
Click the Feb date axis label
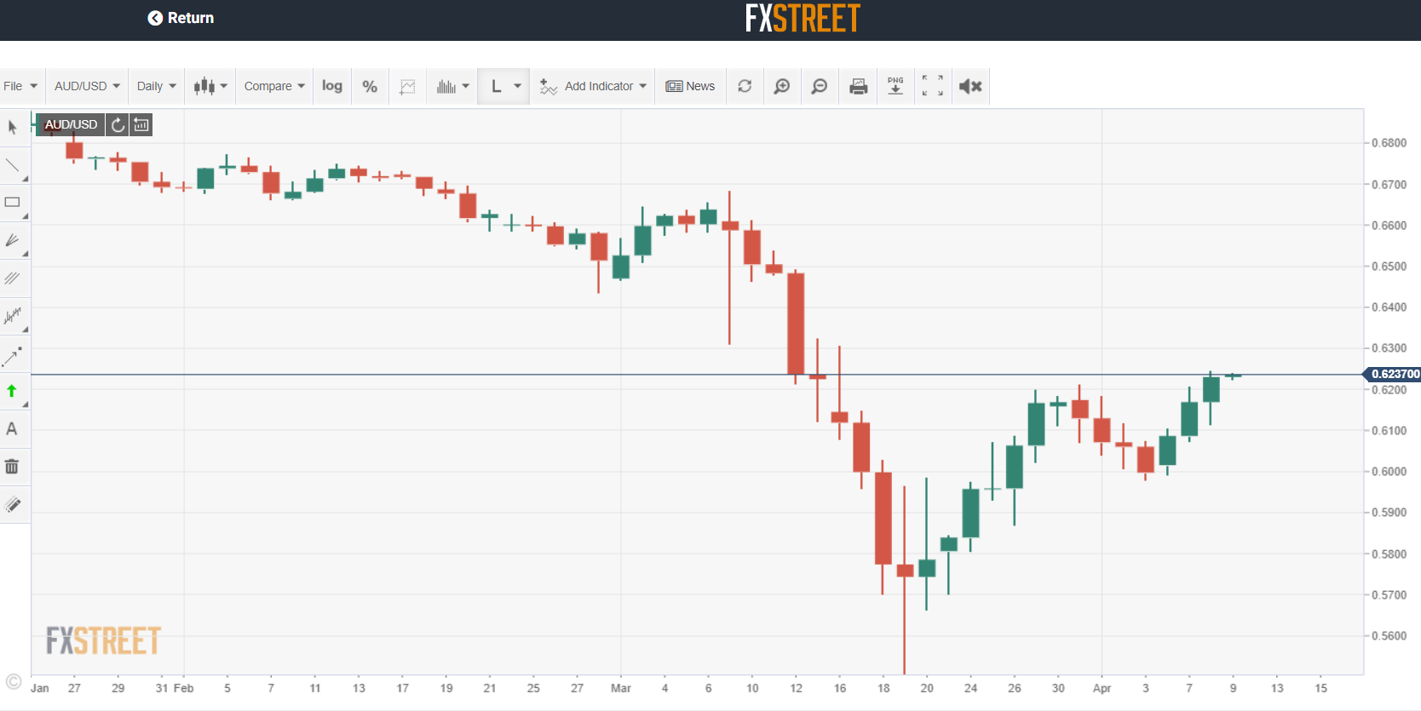[183, 688]
